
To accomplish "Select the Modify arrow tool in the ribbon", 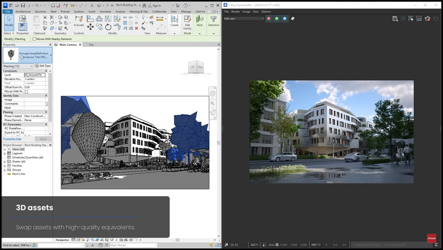I will click(9, 21).
